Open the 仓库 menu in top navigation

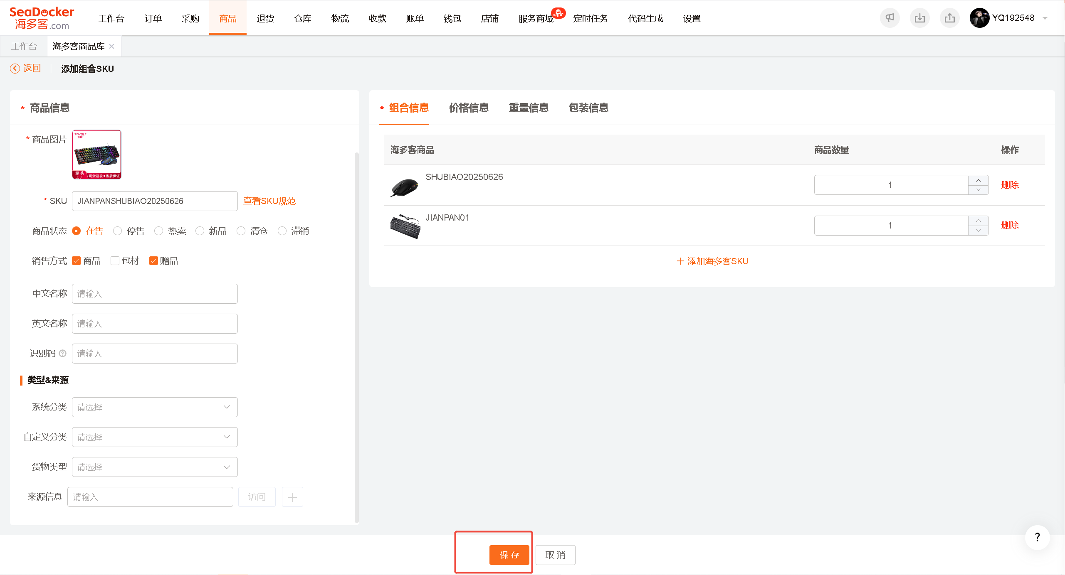coord(303,19)
